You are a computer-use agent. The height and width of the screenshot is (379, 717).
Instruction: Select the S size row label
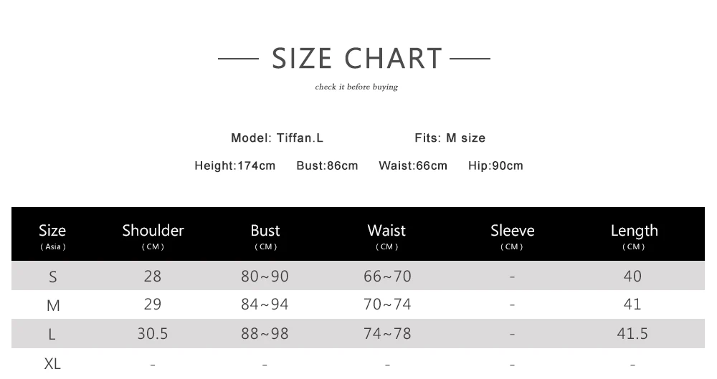point(52,277)
